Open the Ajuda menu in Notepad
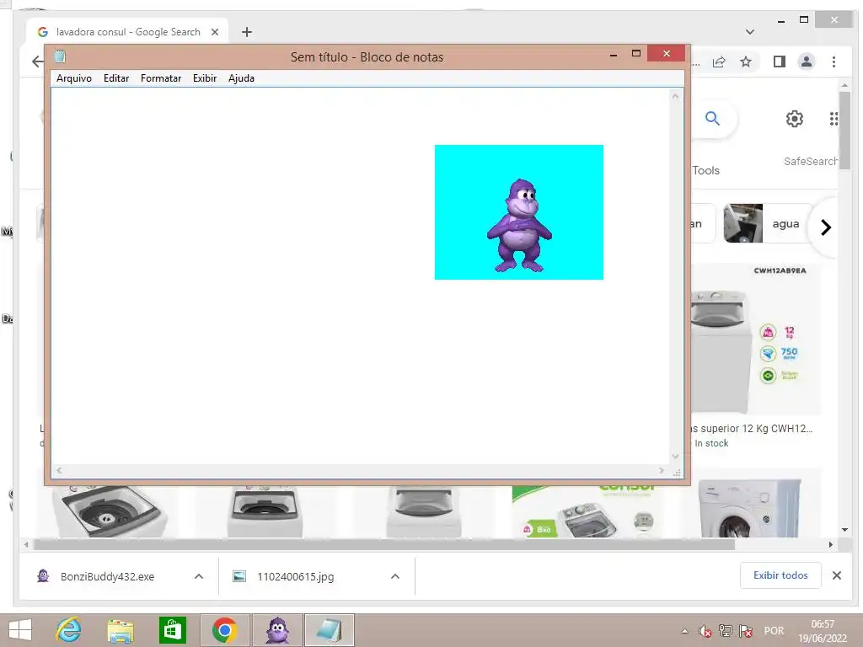The width and height of the screenshot is (863, 647). pos(241,78)
